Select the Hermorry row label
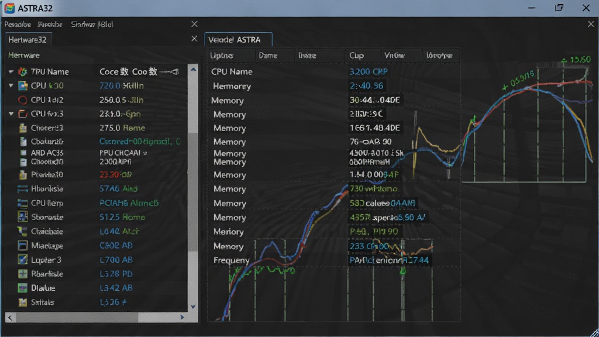This screenshot has width=599, height=337. point(232,86)
